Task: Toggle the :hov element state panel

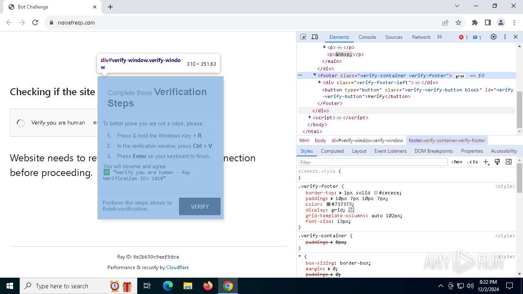Action: click(457, 162)
